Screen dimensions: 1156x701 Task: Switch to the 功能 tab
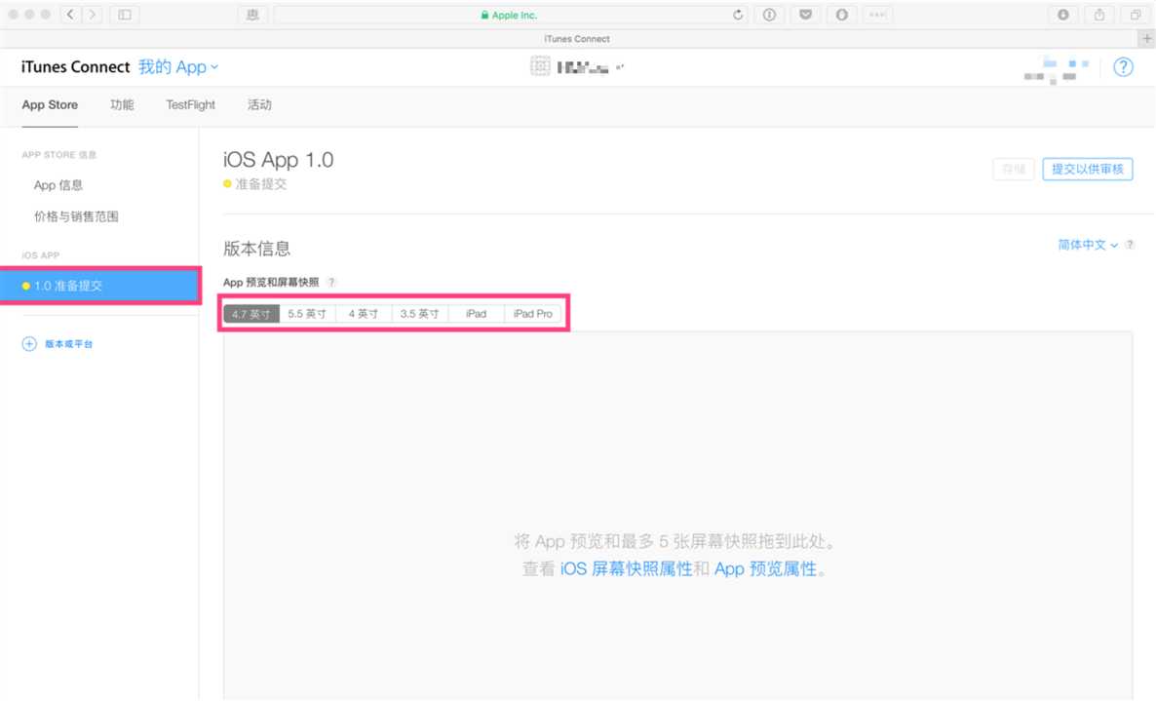(x=122, y=104)
